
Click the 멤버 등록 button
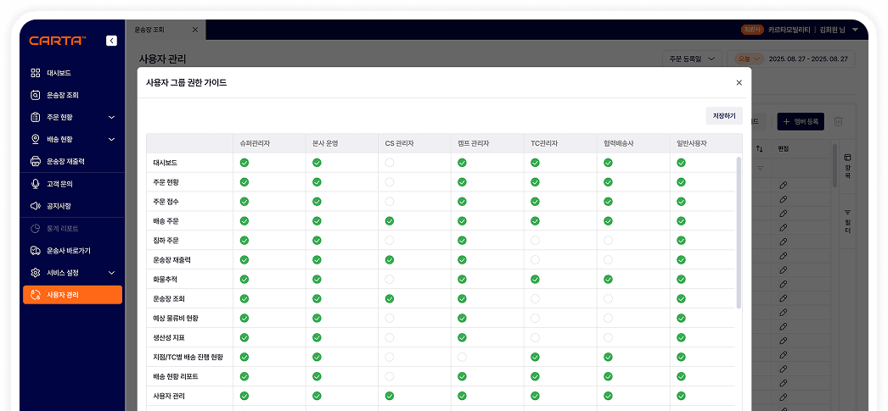pos(801,121)
